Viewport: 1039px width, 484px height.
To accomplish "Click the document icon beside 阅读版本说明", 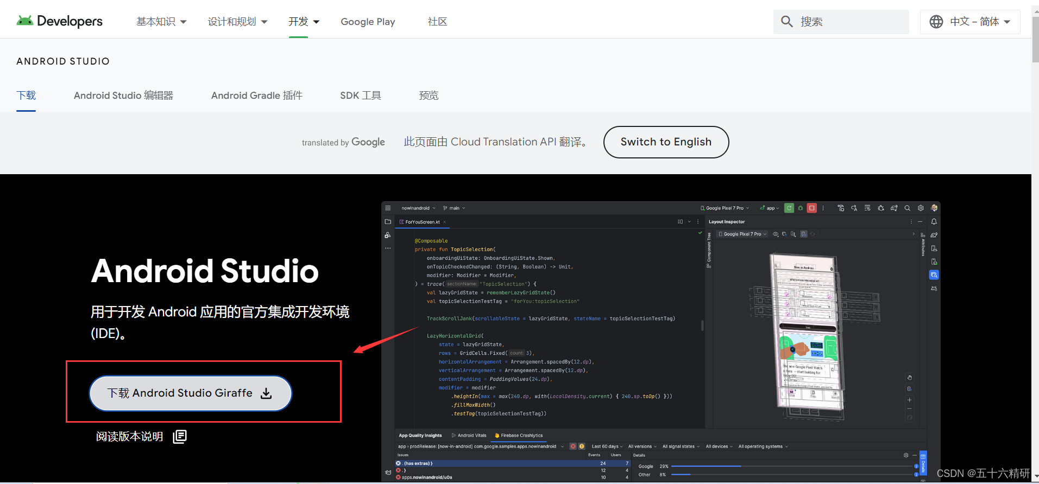I will point(180,436).
